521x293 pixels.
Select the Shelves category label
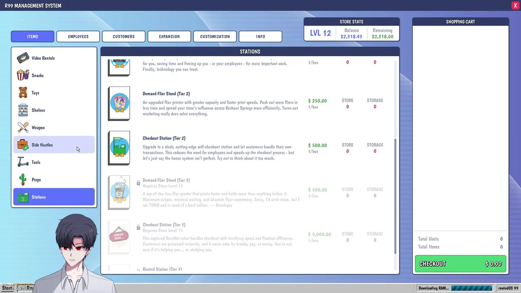(38, 110)
